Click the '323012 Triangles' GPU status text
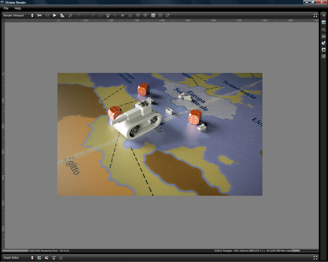 click(253, 251)
